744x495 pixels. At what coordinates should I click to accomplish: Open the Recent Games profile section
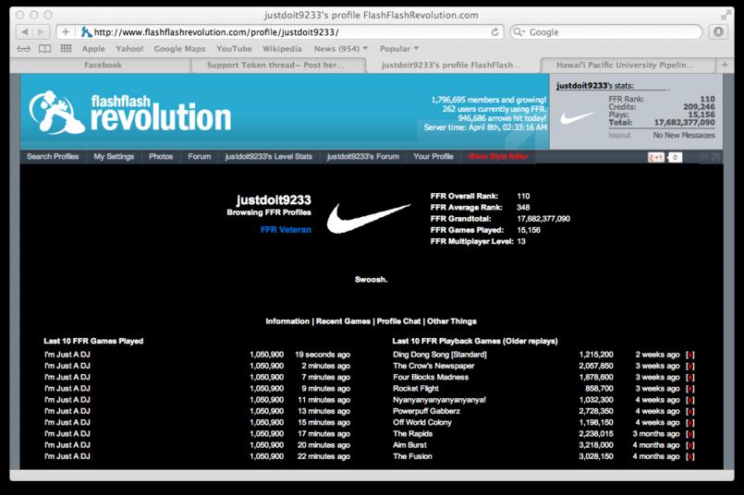(x=343, y=321)
